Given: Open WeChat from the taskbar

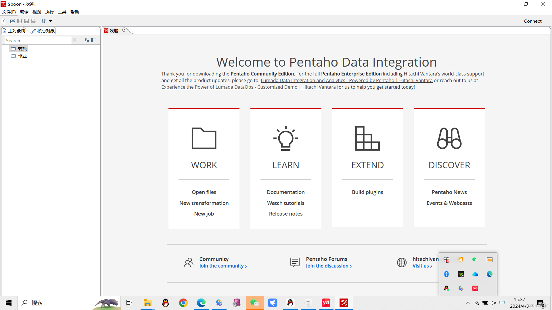Looking at the screenshot, I should coord(255,303).
